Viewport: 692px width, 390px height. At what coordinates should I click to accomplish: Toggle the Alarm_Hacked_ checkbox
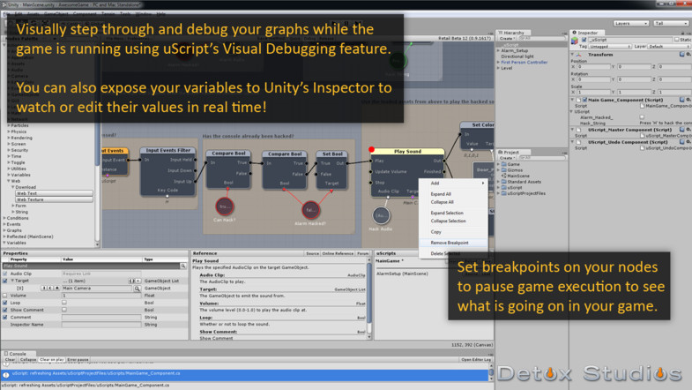click(x=642, y=117)
